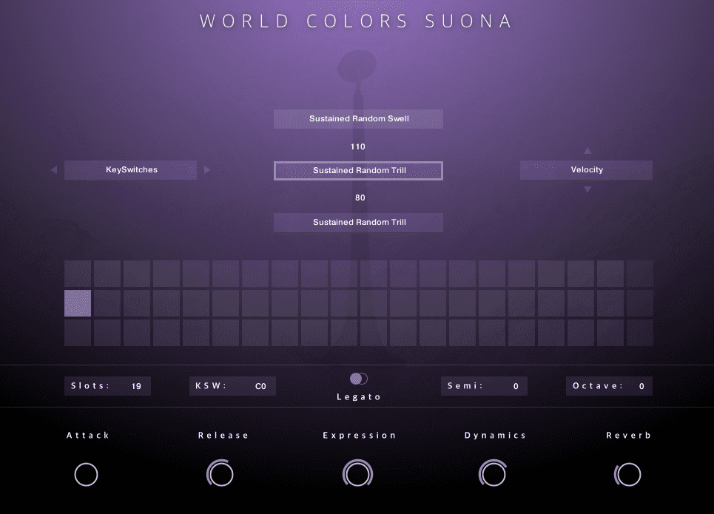Click the Semi transpose value field
This screenshot has width=714, height=514.
[x=513, y=386]
